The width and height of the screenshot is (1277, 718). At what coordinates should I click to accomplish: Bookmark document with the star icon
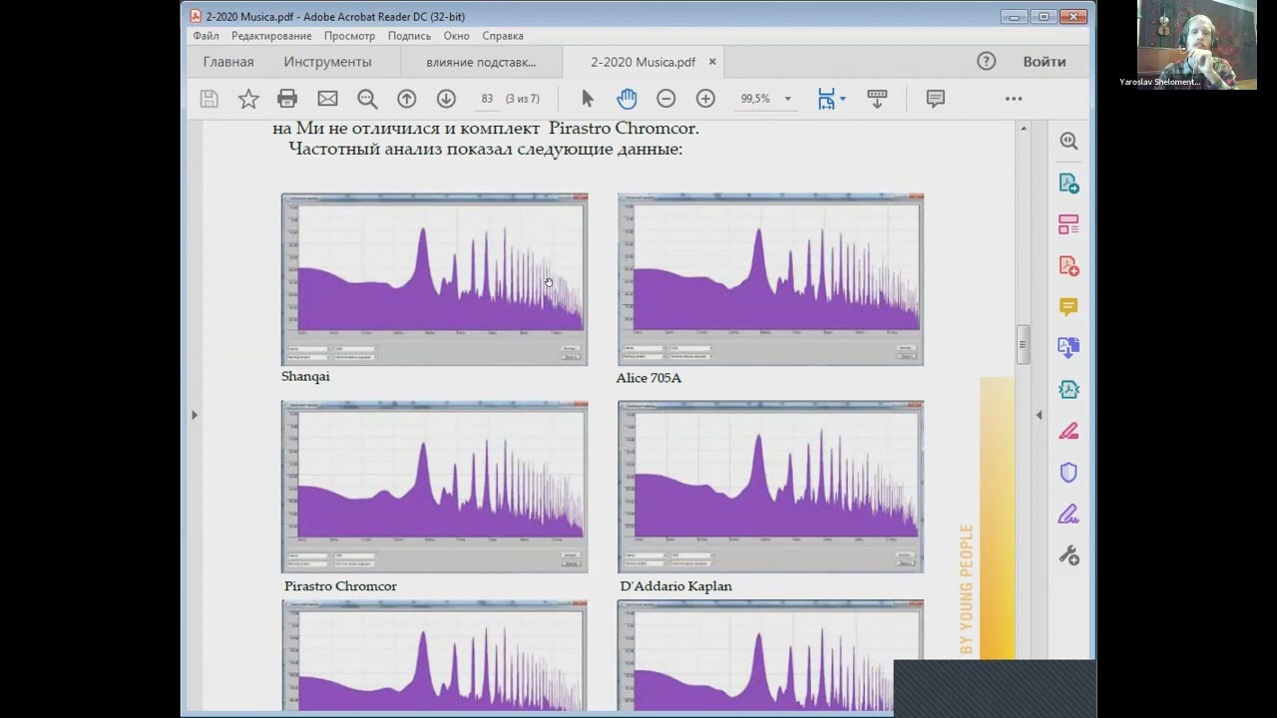pyautogui.click(x=248, y=99)
